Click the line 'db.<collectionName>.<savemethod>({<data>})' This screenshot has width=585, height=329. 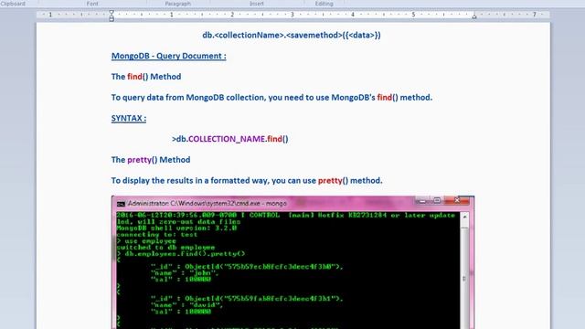click(292, 35)
